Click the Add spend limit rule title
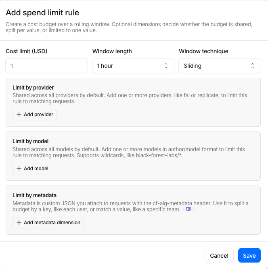This screenshot has width=268, height=269. coord(42,13)
